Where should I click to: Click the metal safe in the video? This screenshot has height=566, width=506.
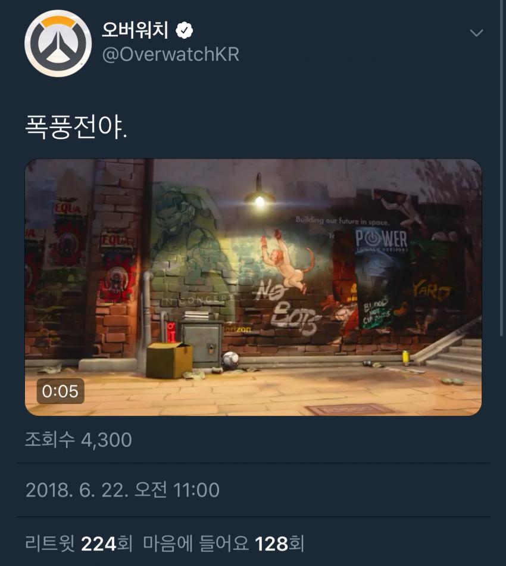pyautogui.click(x=201, y=344)
